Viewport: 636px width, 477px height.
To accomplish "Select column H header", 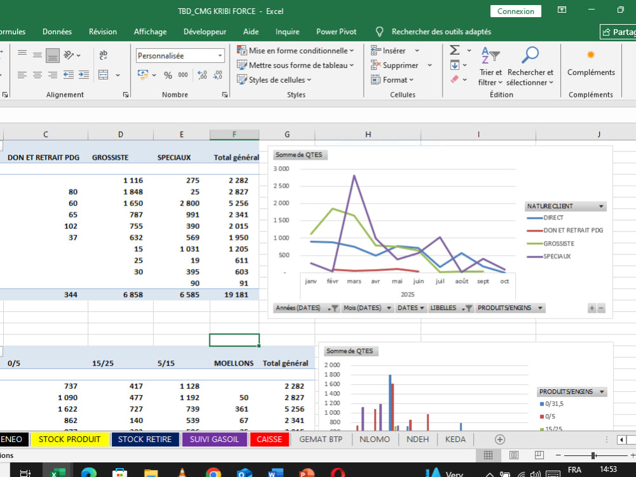I will 368,134.
